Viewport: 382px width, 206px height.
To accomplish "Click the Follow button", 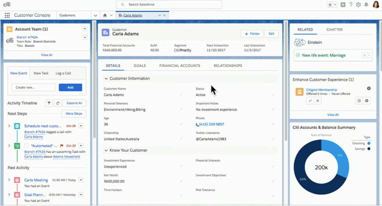I will point(252,34).
